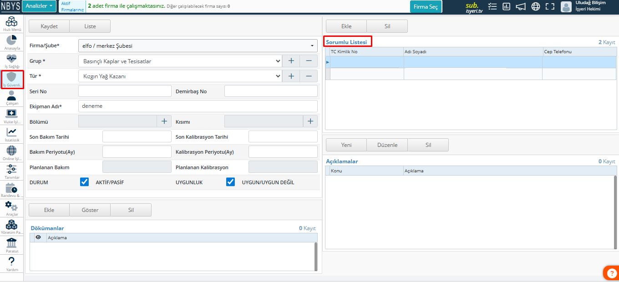Image resolution: width=619 pixels, height=282 pixels.
Task: Open Yönetim Paneli in the sidebar
Action: tap(11, 227)
